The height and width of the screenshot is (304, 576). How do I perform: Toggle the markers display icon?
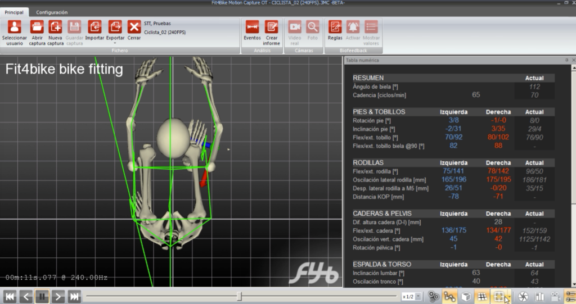434,296
